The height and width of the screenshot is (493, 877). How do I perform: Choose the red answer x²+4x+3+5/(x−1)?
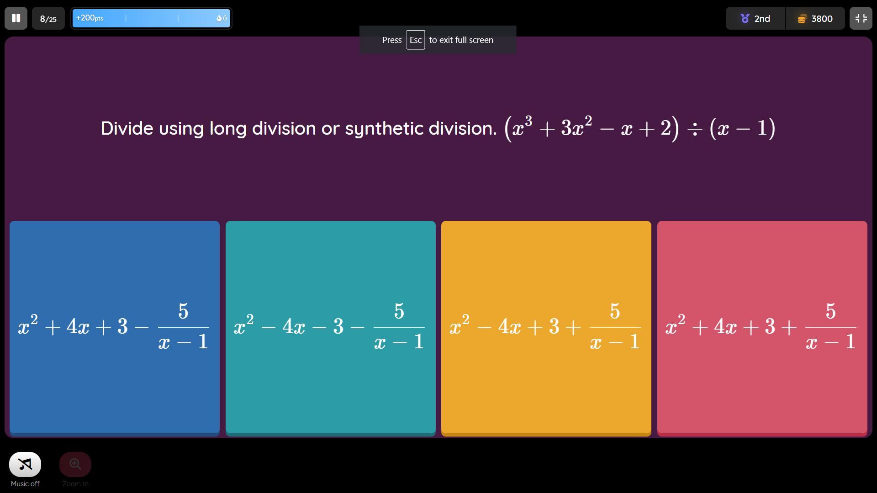click(762, 327)
